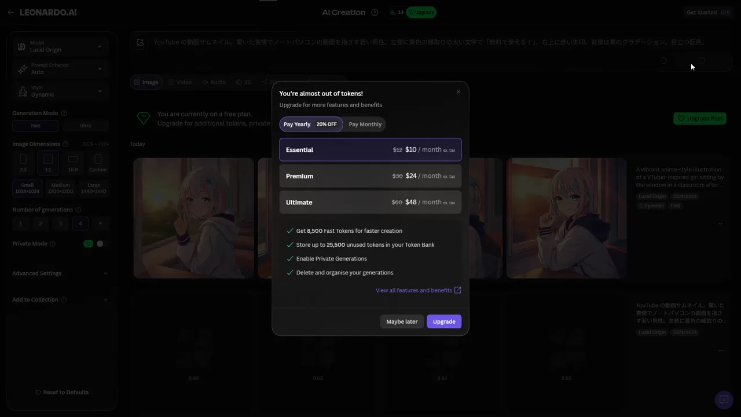Open the more generations count dropdown arrow
This screenshot has width=741, height=417.
[x=100, y=224]
